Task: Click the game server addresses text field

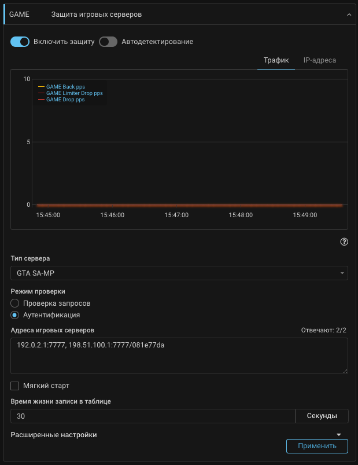Action: tap(179, 356)
